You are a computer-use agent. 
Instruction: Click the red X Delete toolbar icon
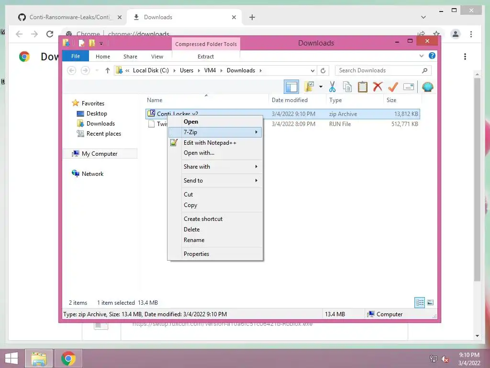pos(378,86)
